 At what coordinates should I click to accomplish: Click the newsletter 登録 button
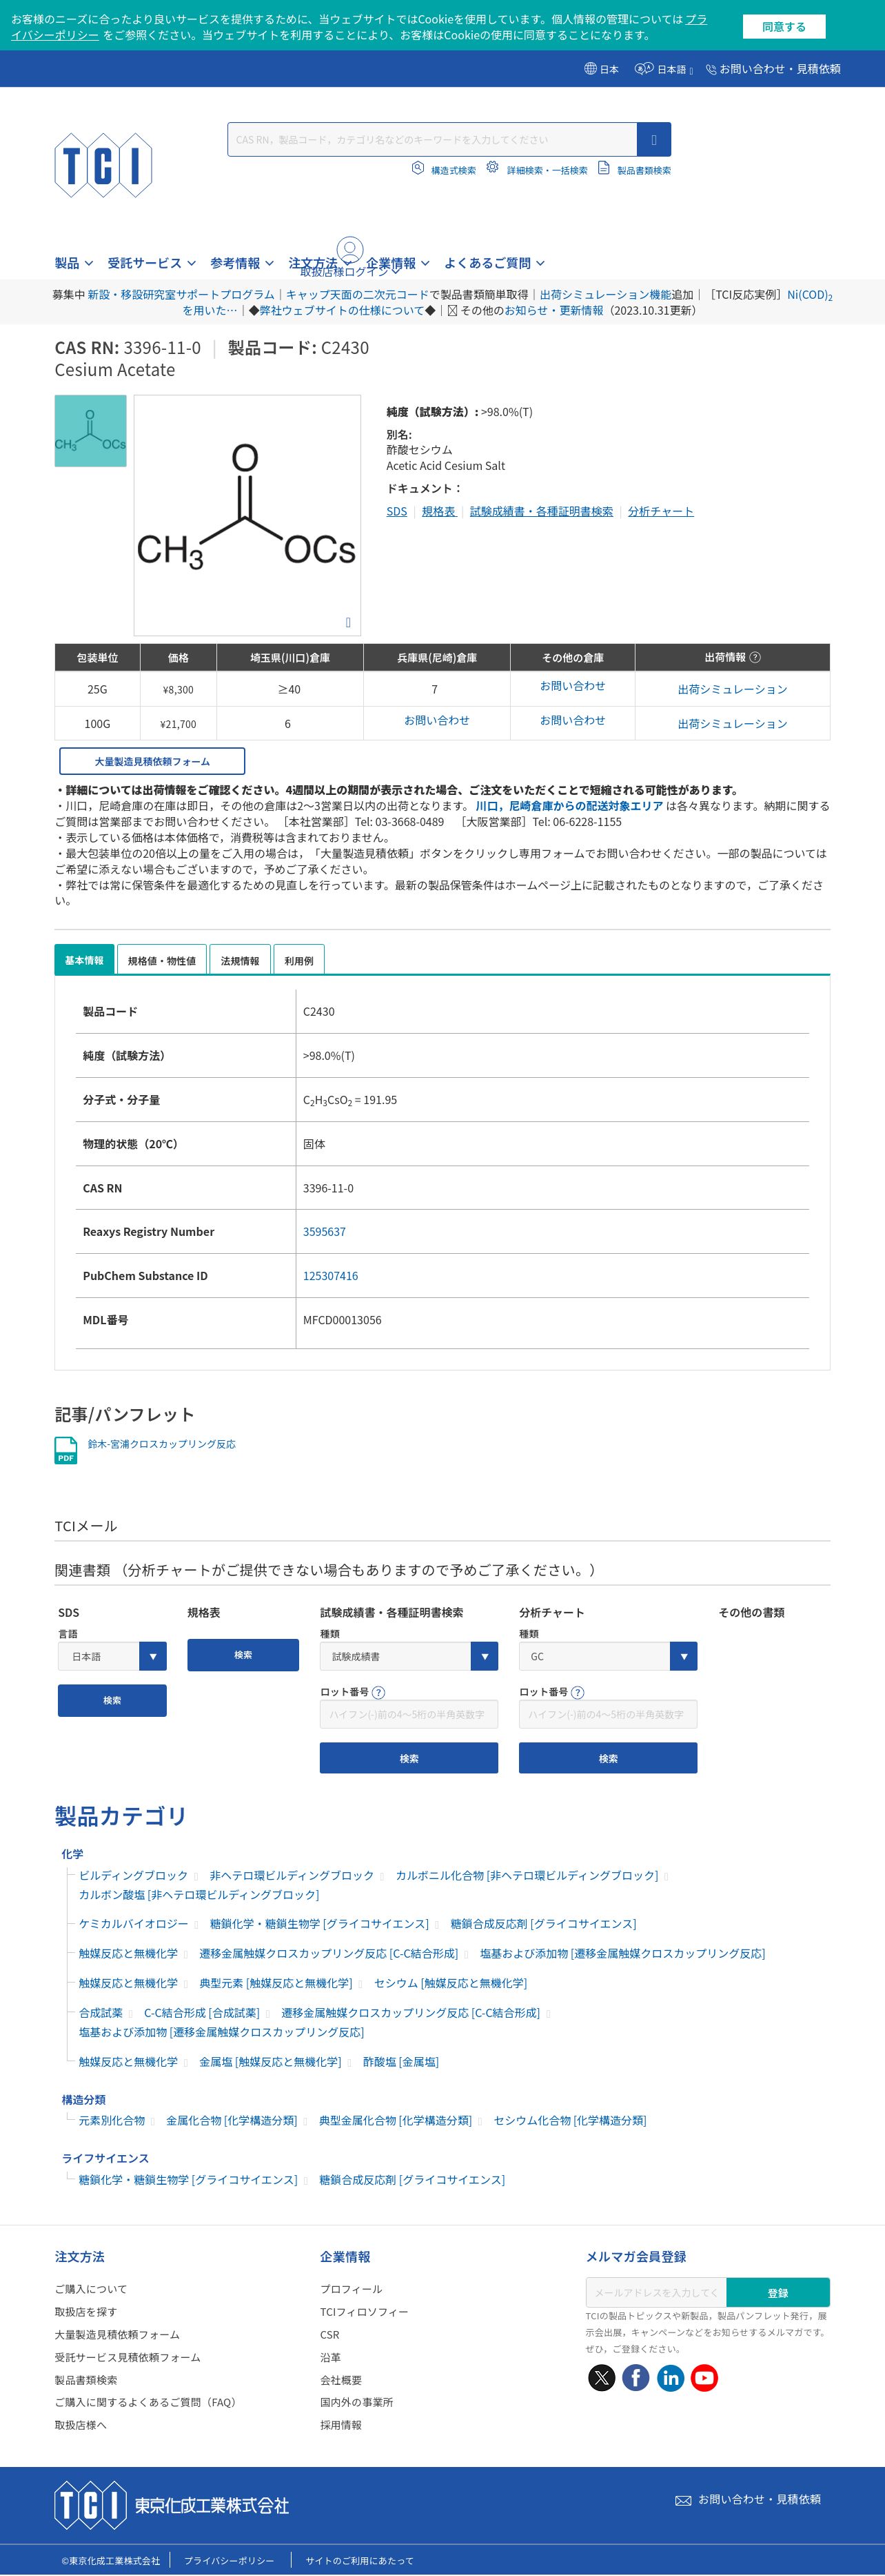tap(777, 2293)
